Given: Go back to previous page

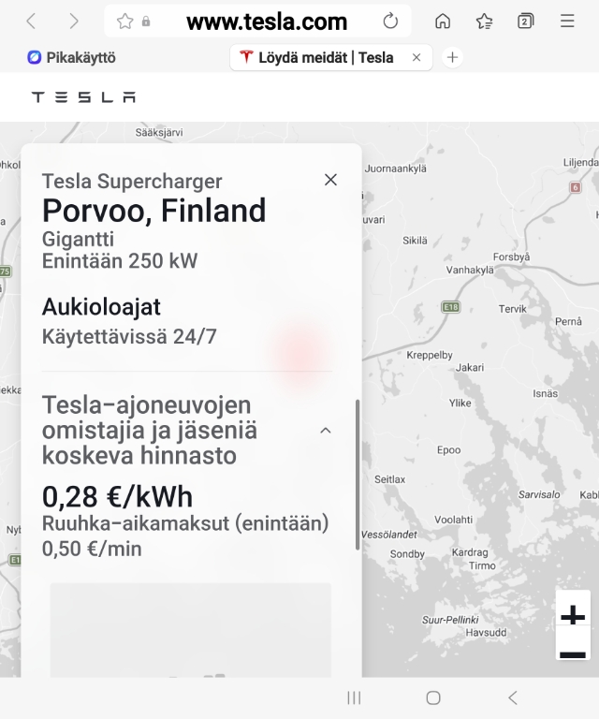Looking at the screenshot, I should point(31,22).
